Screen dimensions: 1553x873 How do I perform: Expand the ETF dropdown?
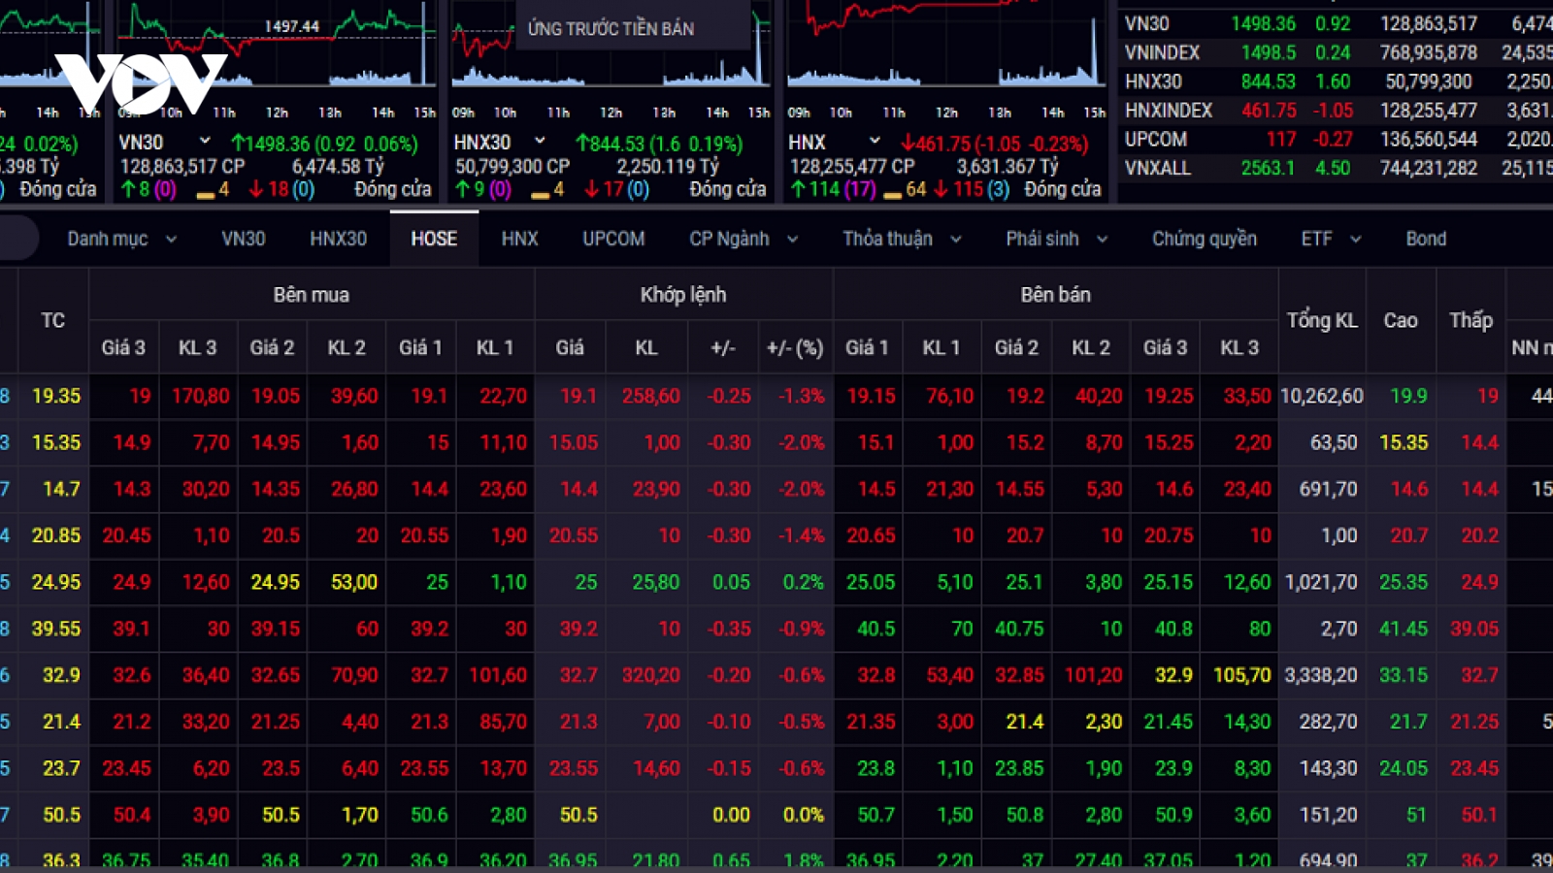[x=1331, y=239]
